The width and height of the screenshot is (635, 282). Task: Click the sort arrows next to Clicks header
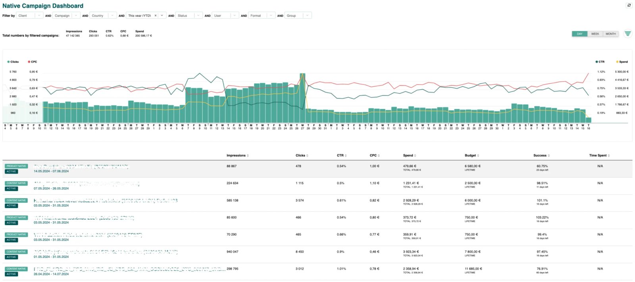[x=308, y=155]
